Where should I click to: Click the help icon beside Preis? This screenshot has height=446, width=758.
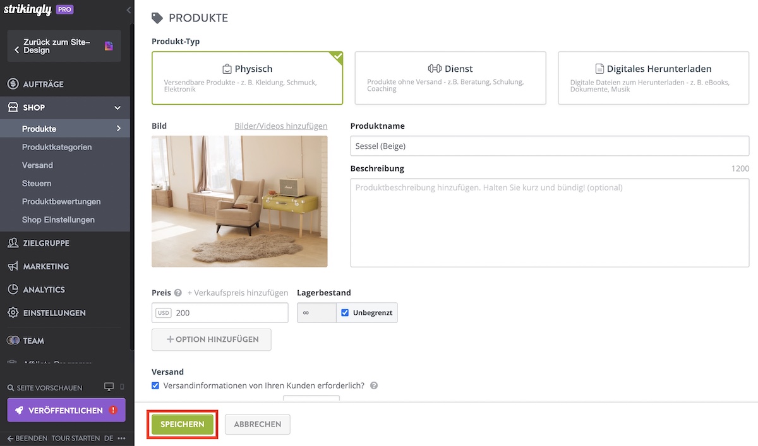pyautogui.click(x=178, y=293)
